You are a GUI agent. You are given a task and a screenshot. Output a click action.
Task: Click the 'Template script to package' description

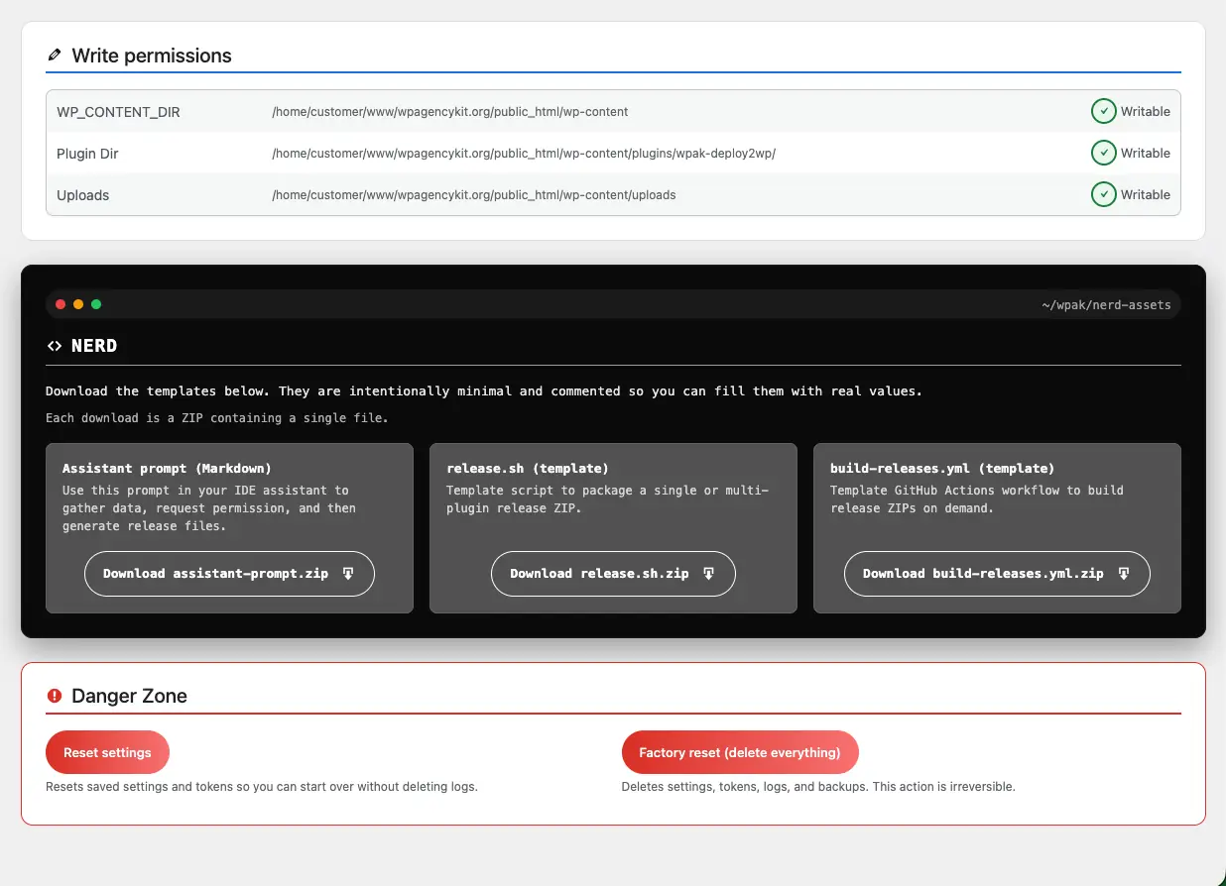pos(608,499)
